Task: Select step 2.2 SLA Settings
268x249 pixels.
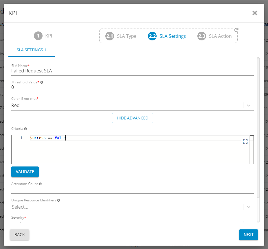Action: (x=167, y=36)
